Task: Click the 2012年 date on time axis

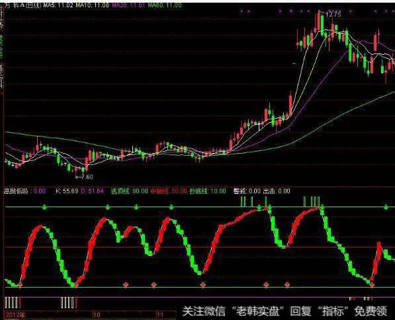Action: coord(15,315)
